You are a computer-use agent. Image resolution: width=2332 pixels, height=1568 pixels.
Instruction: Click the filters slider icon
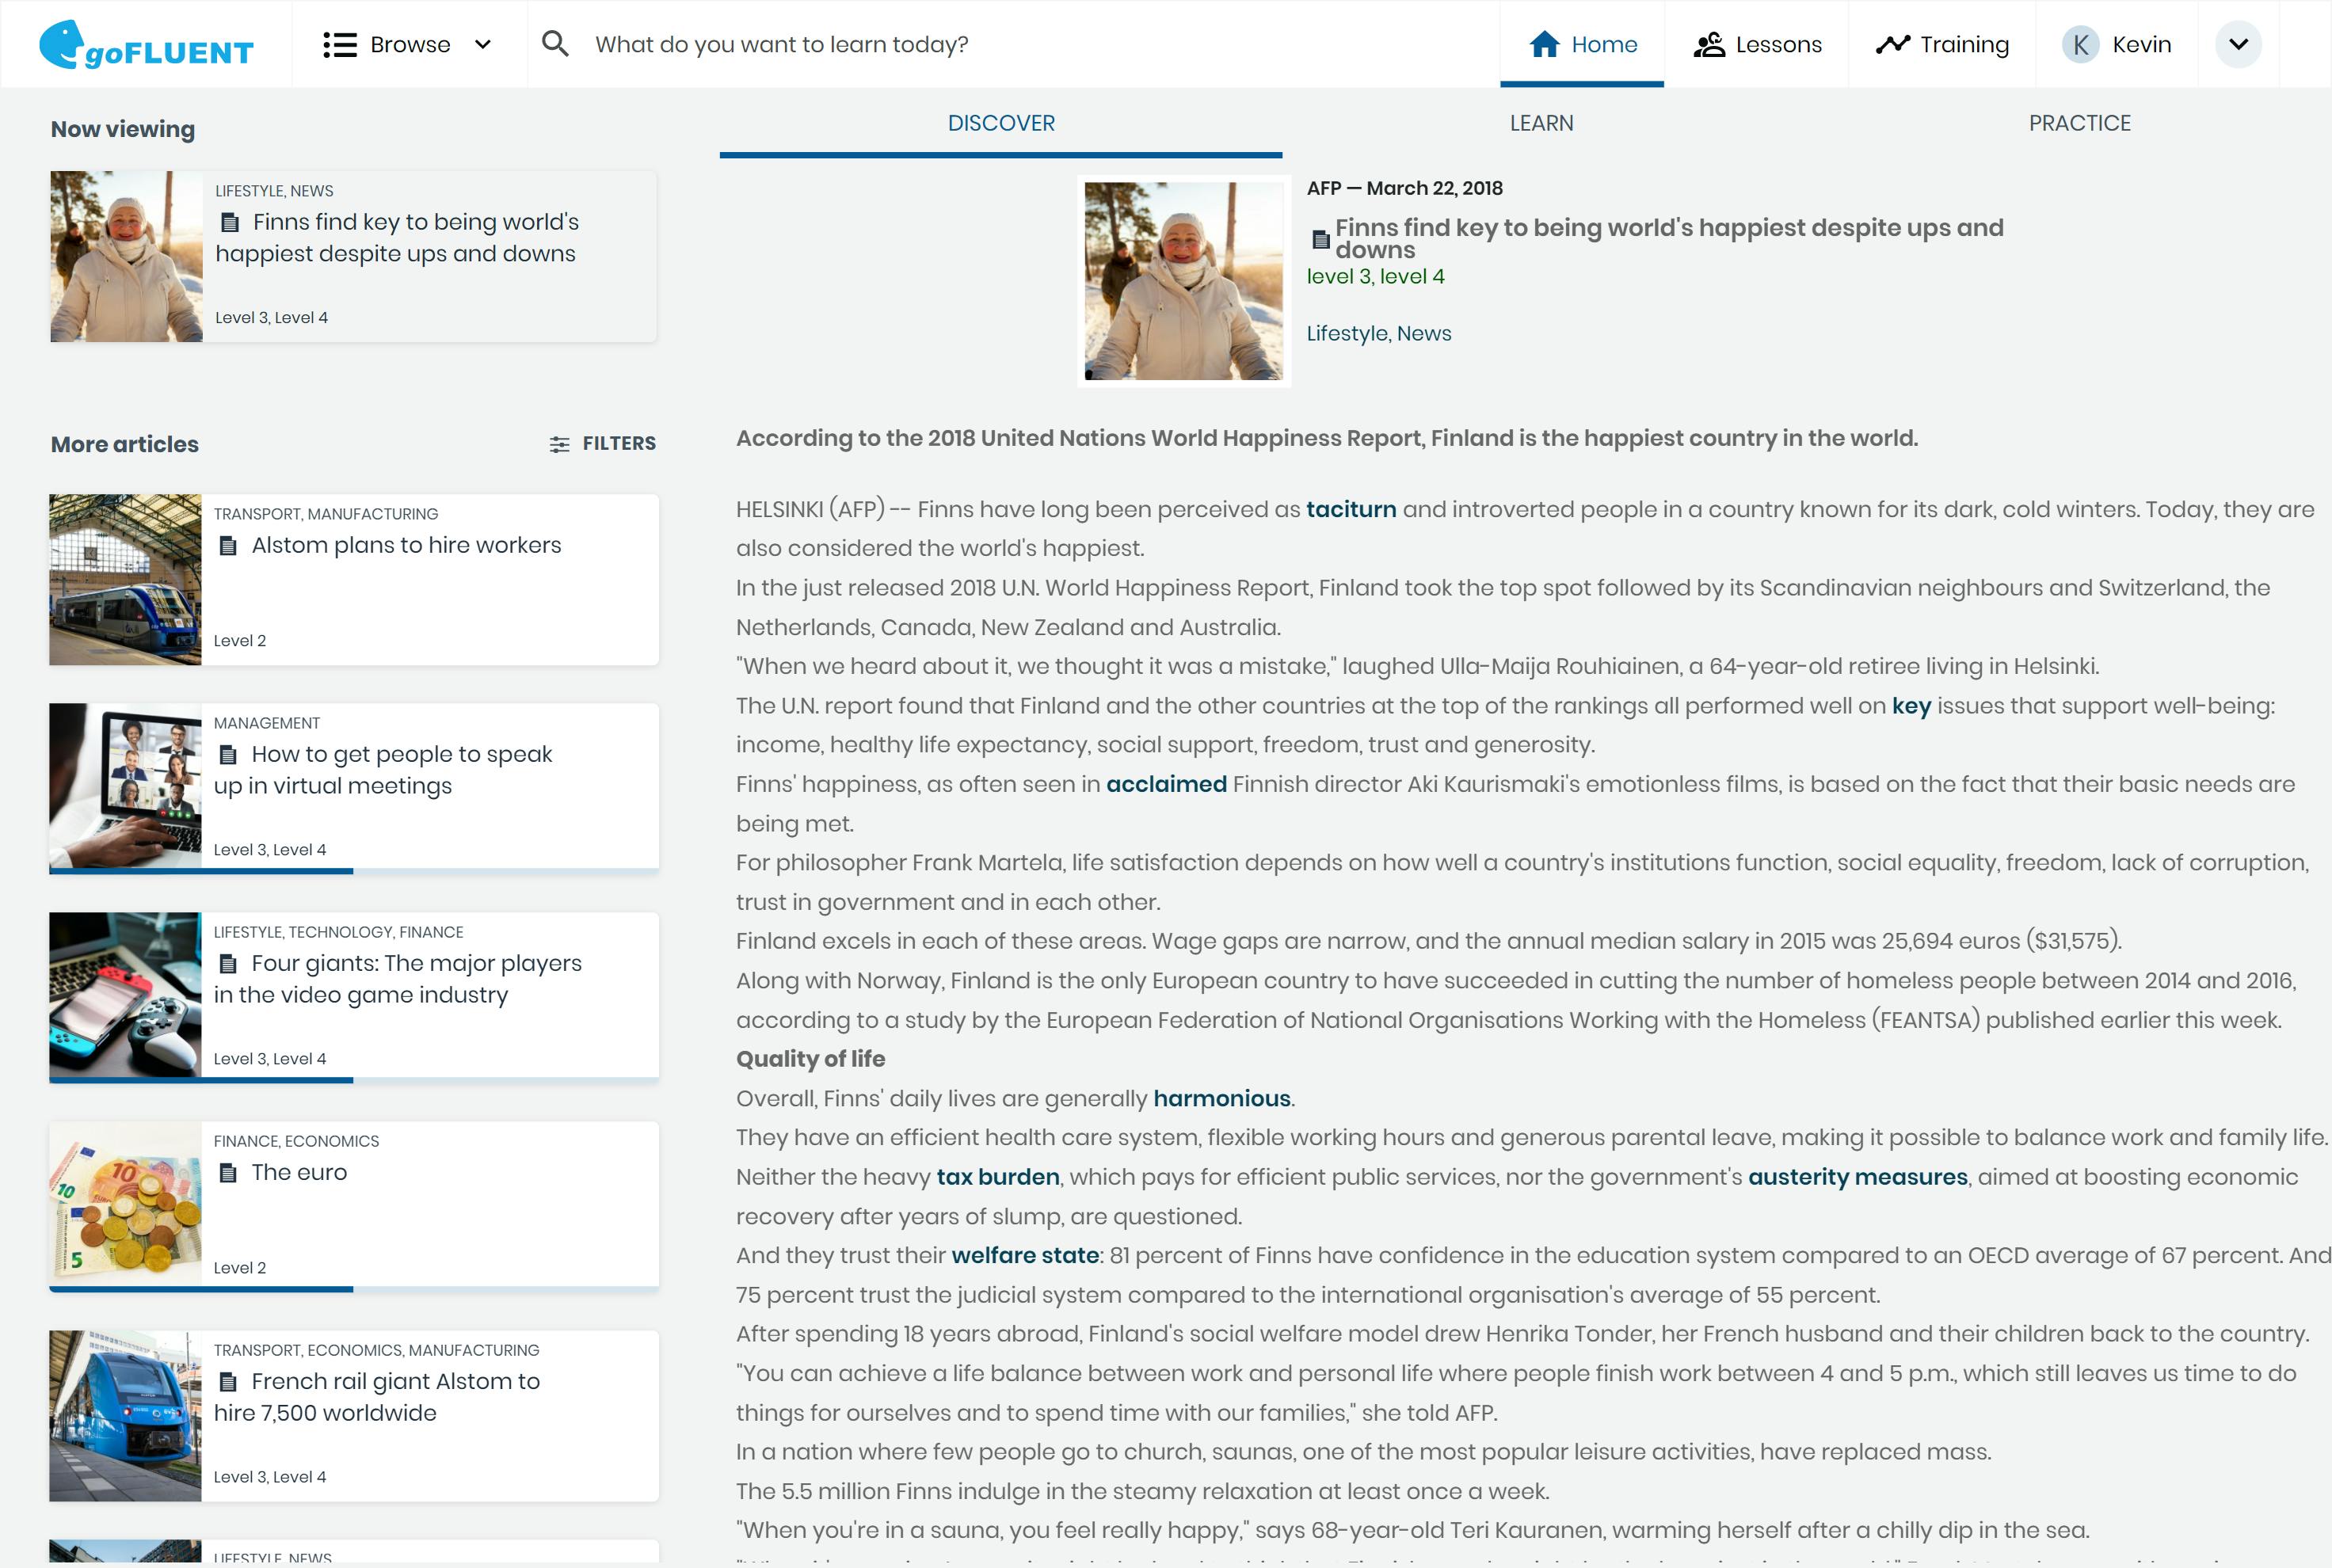pyautogui.click(x=559, y=444)
